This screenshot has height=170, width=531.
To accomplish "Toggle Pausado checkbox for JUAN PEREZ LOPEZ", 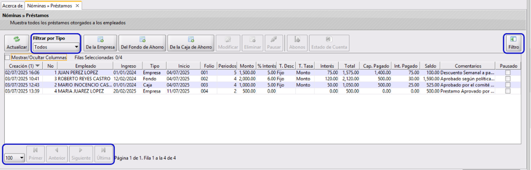I will (x=507, y=73).
